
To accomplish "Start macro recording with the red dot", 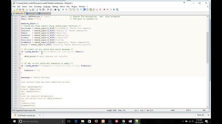I will click(104, 10).
